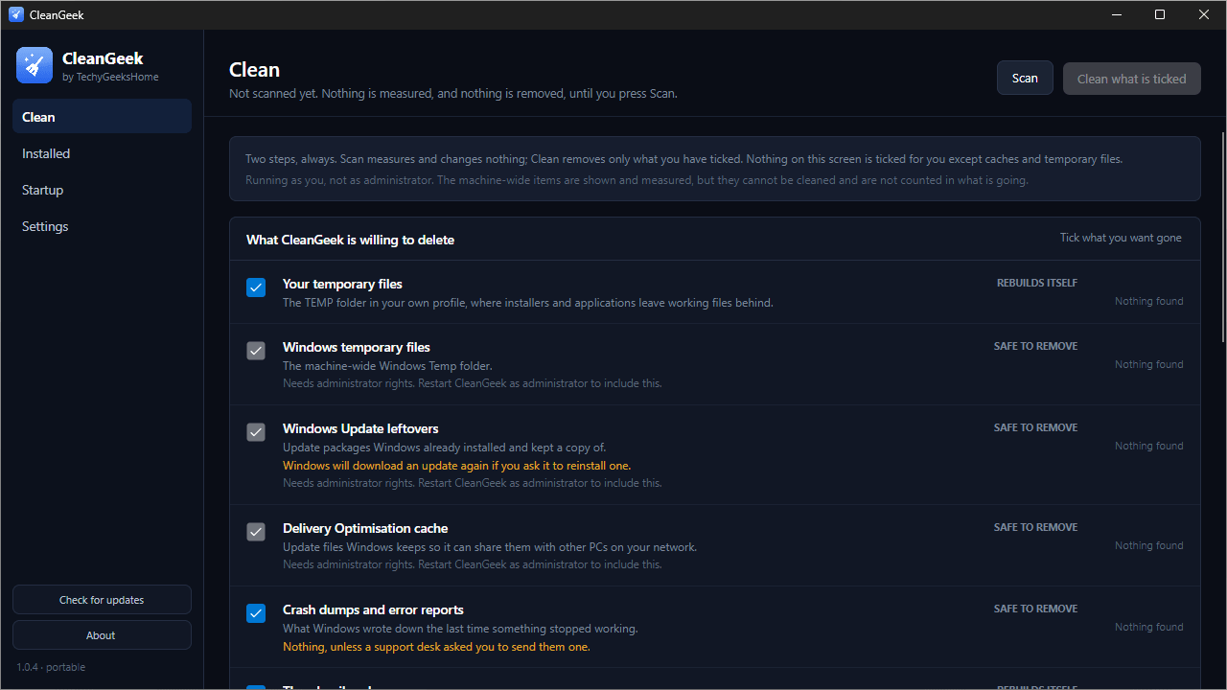Click Clean what is ticked button

coord(1132,79)
